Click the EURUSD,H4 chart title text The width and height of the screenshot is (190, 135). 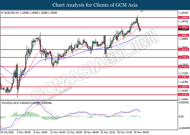11,13
